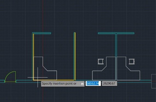This screenshot has width=156, height=102.
Task: Select the right small square column symbol
Action: tap(132, 62)
